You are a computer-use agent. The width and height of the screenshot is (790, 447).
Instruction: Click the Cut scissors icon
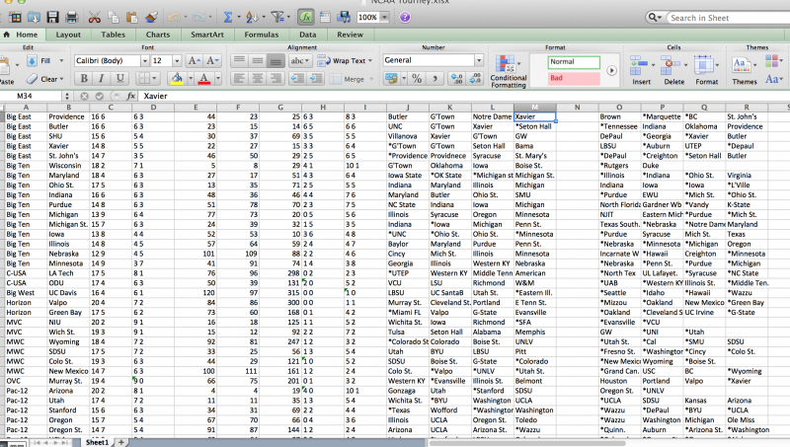94,17
